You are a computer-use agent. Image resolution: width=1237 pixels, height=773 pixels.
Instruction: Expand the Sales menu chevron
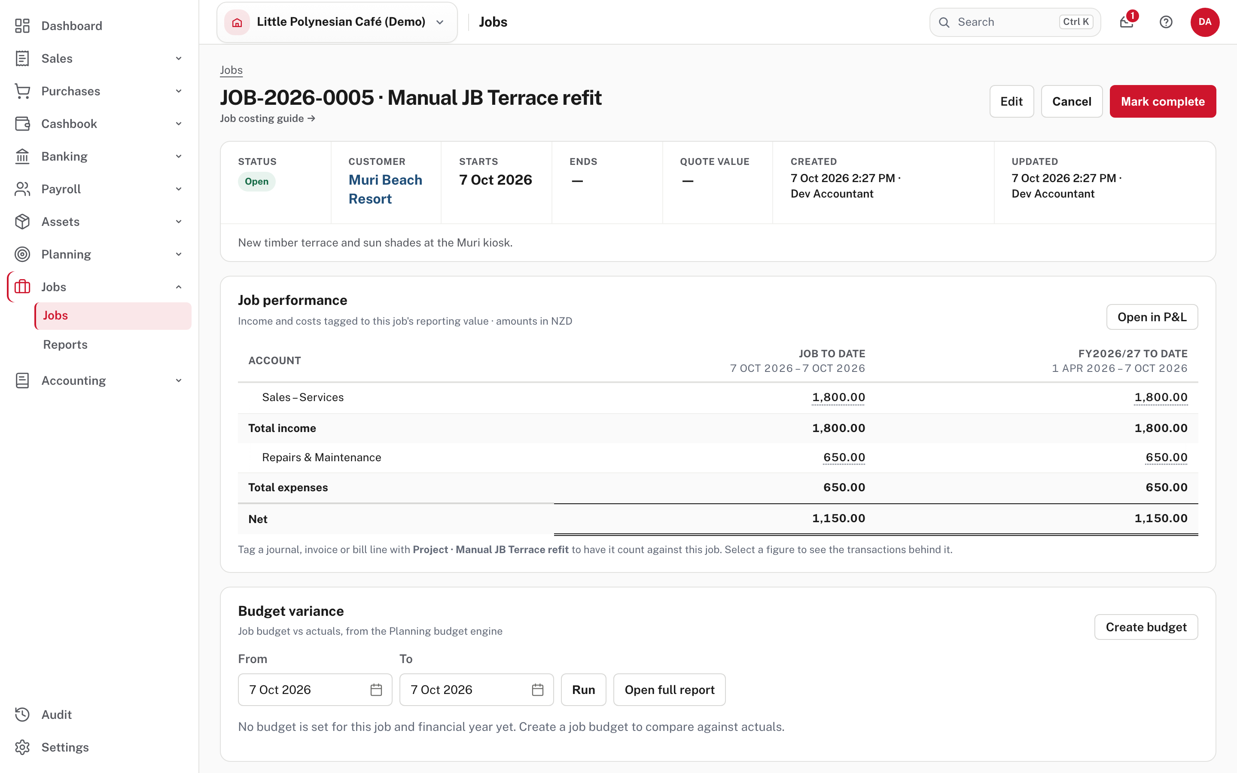coord(178,58)
